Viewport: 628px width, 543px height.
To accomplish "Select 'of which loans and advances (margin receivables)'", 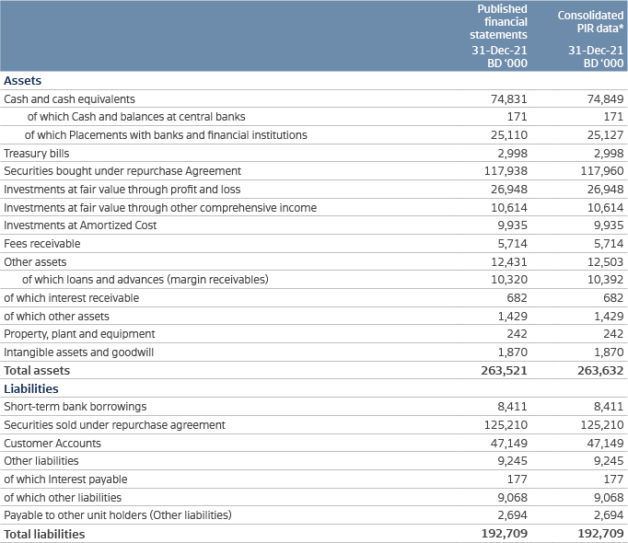I will (x=145, y=280).
